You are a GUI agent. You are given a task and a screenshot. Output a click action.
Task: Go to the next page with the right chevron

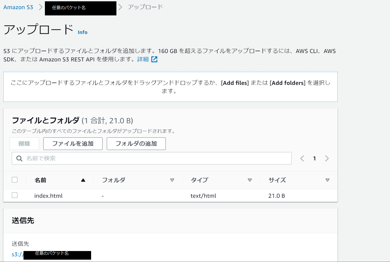tap(327, 158)
